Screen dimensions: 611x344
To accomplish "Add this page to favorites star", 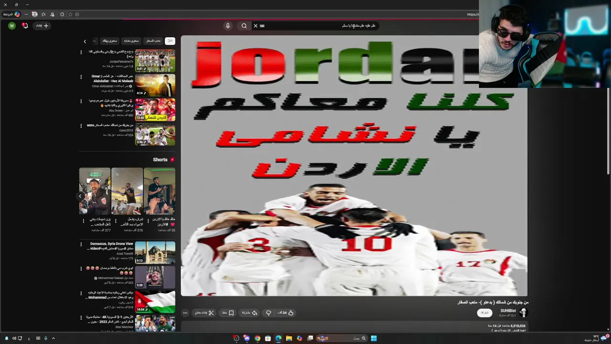I will (70, 14).
